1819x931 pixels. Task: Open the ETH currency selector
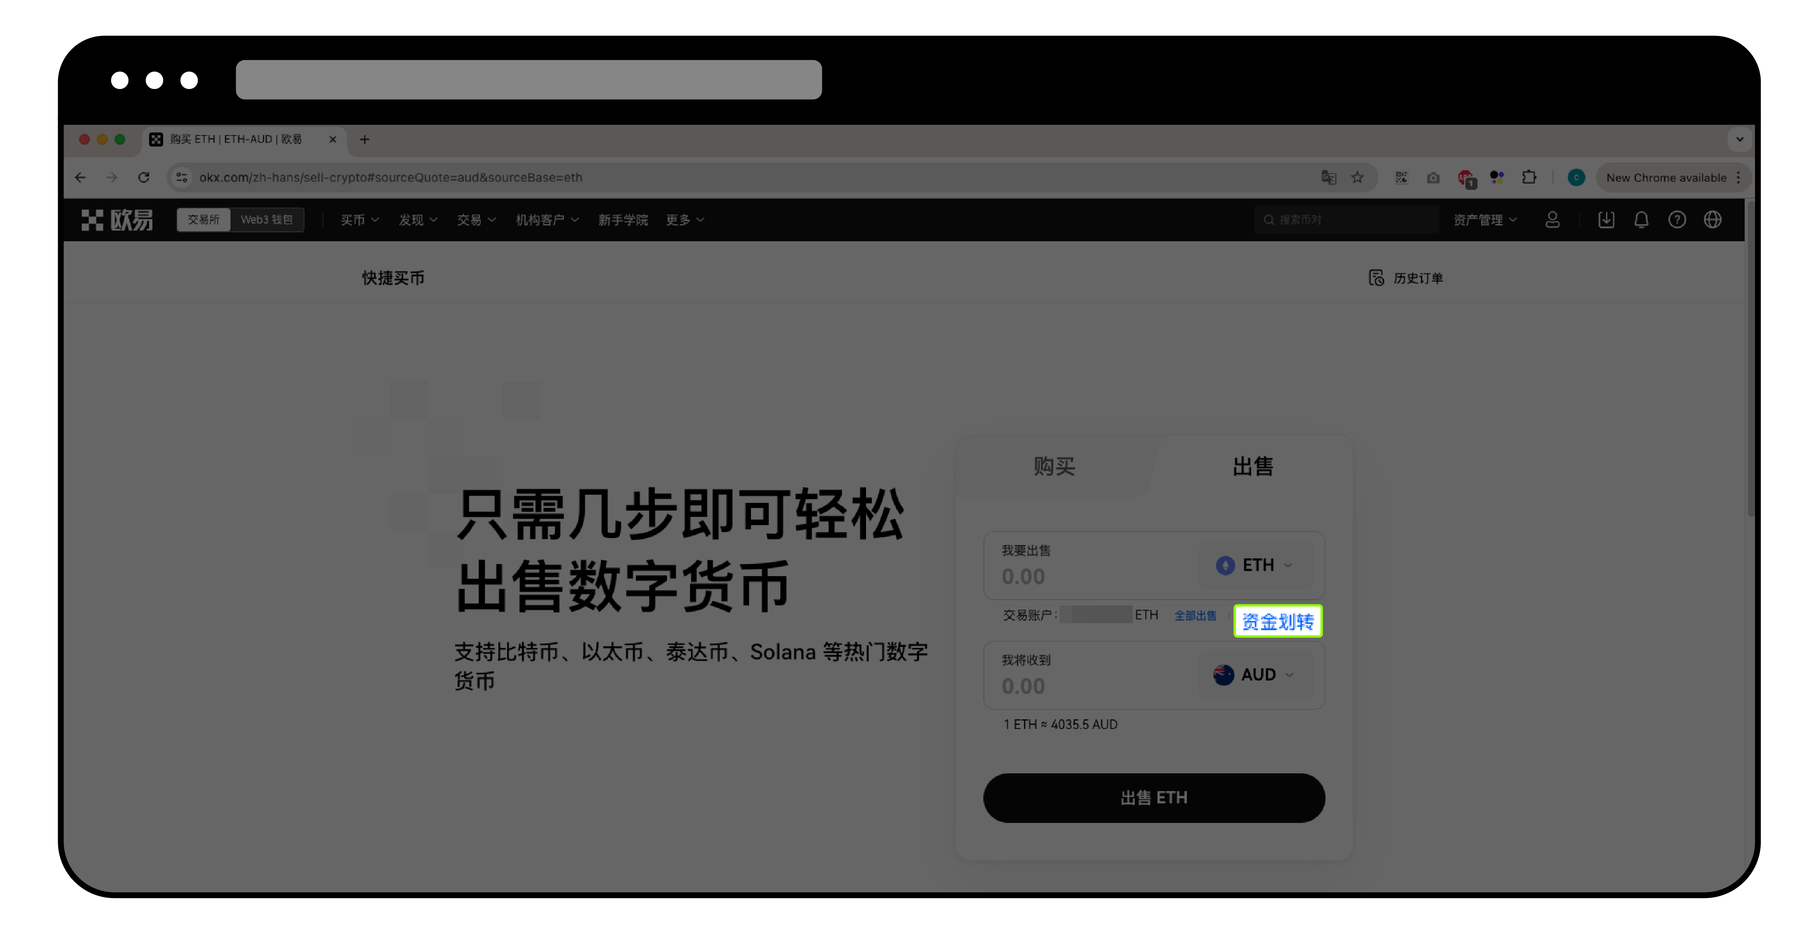[1256, 565]
